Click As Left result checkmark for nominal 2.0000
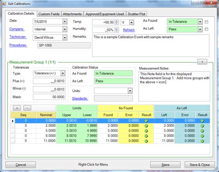Screen dimensions: 219x172 click(x=202, y=126)
